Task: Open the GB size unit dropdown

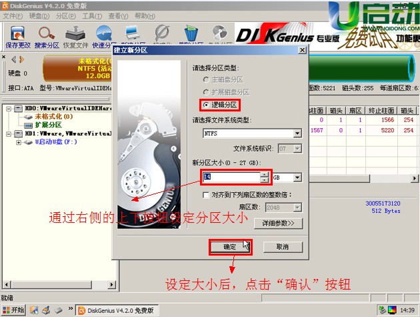Action: pyautogui.click(x=297, y=178)
